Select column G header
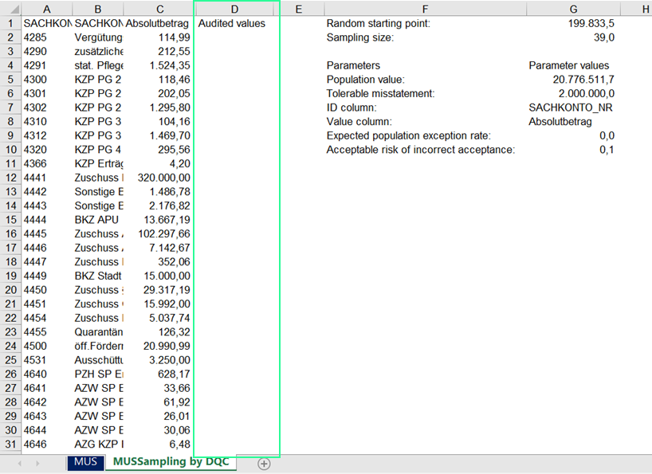This screenshot has width=652, height=474. point(572,8)
